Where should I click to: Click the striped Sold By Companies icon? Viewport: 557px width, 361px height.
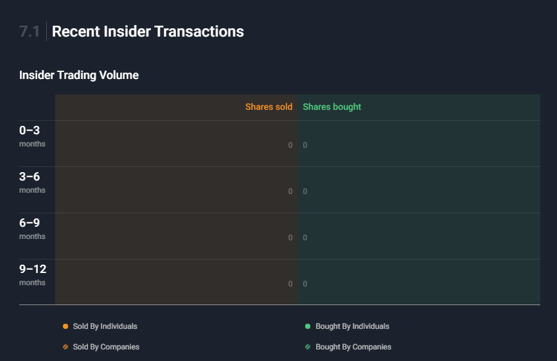[x=66, y=347]
